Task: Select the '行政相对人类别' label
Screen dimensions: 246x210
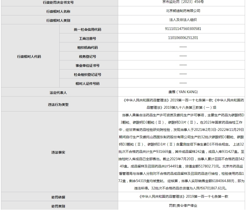Action: coord(58,20)
